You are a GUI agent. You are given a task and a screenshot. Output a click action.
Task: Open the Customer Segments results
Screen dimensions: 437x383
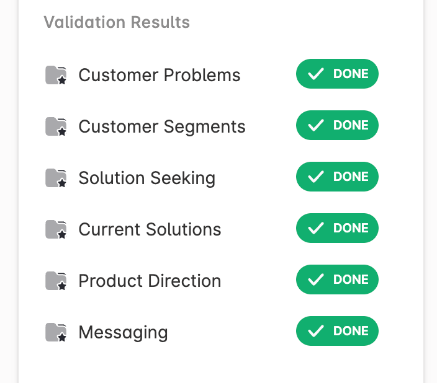pos(161,127)
